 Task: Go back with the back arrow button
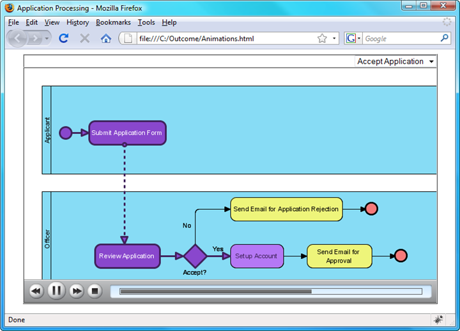(18, 38)
